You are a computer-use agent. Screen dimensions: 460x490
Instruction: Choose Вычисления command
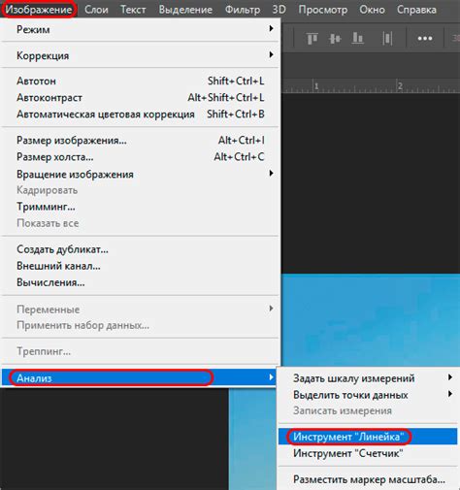pyautogui.click(x=140, y=282)
